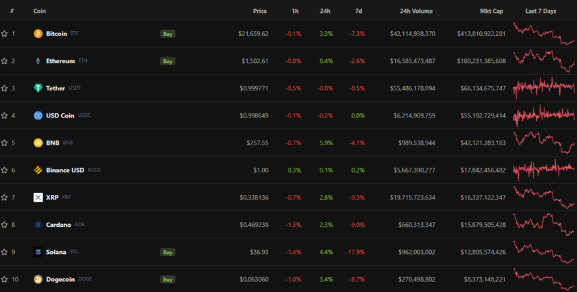The image size is (577, 292).
Task: Click the XRP logo icon
Action: 38,198
